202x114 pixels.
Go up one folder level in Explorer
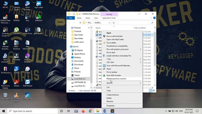point(80,23)
